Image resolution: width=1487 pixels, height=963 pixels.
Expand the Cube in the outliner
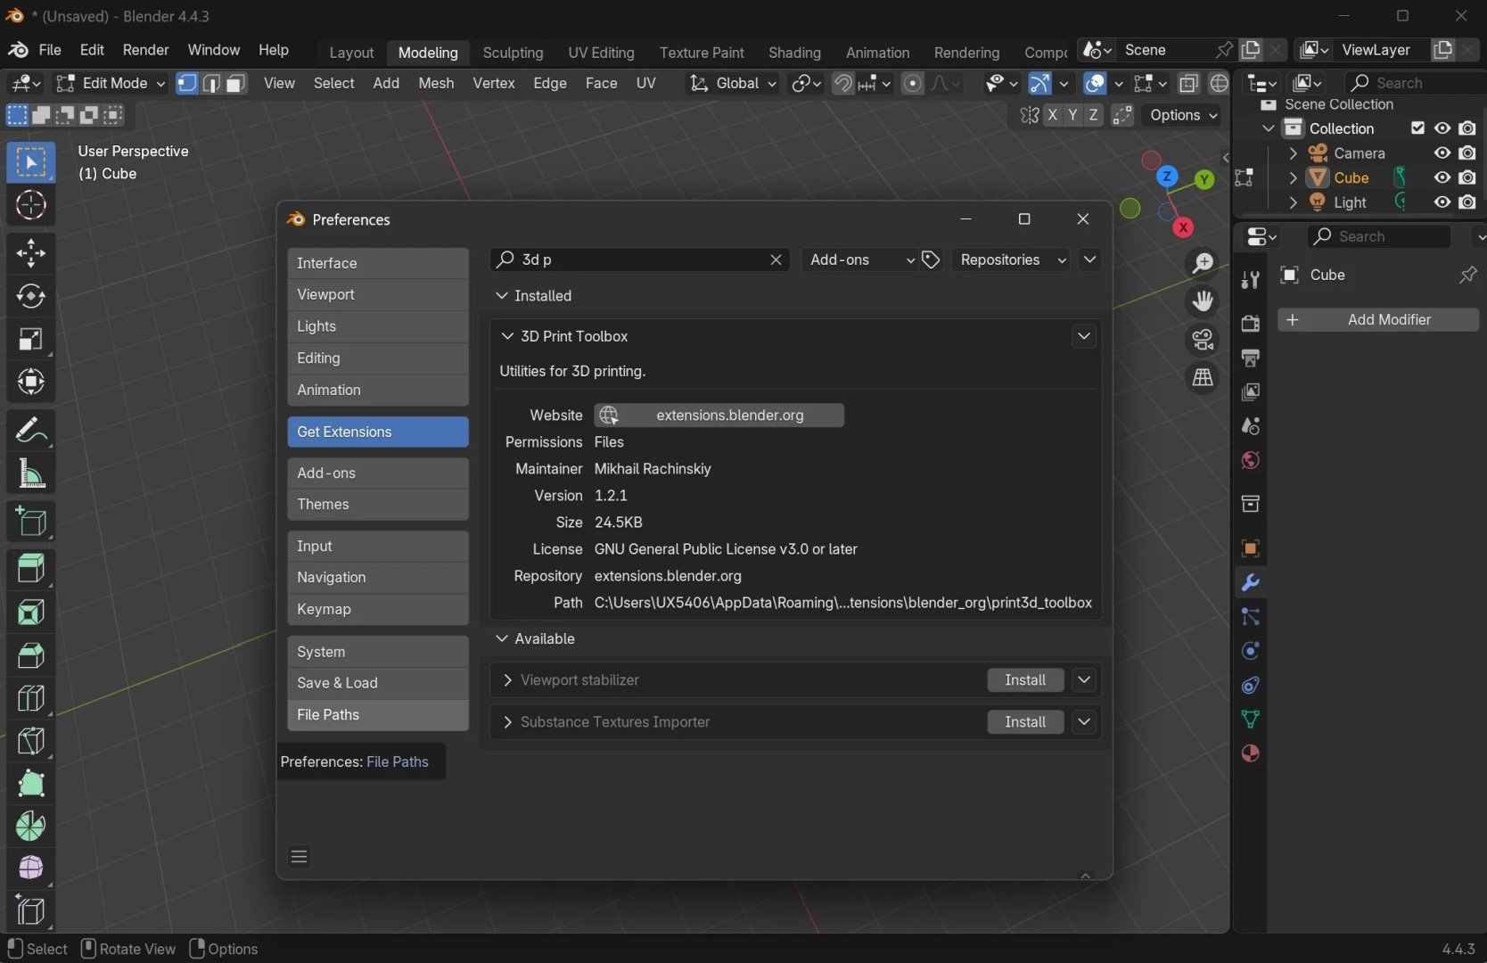[1293, 177]
